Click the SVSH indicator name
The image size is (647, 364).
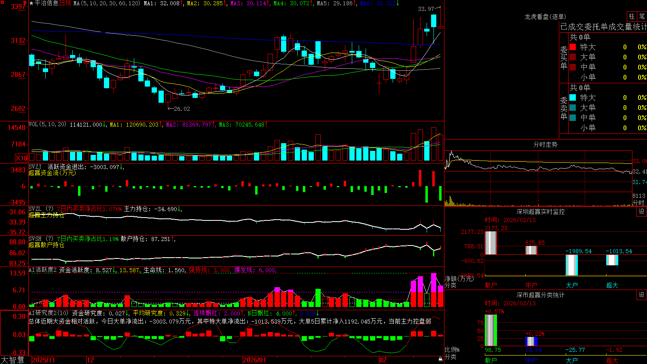pos(35,239)
